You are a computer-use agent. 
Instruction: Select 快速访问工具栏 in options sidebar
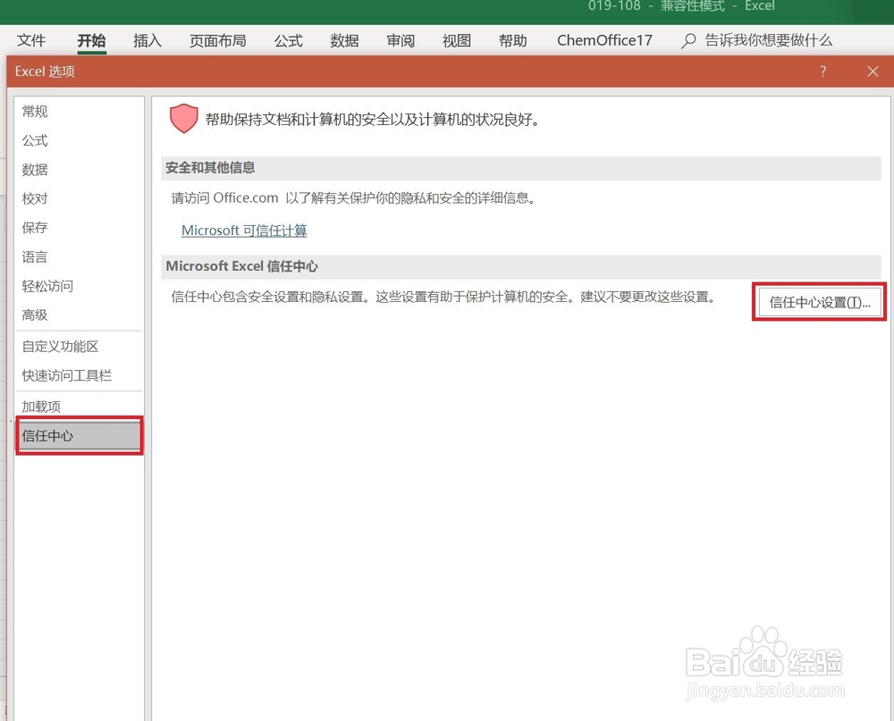pos(80,375)
